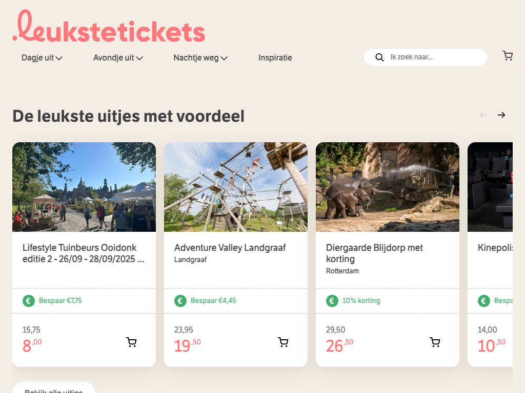Image resolution: width=525 pixels, height=393 pixels.
Task: Add Diergaarde Blijdorp ticket to cart
Action: 435,342
